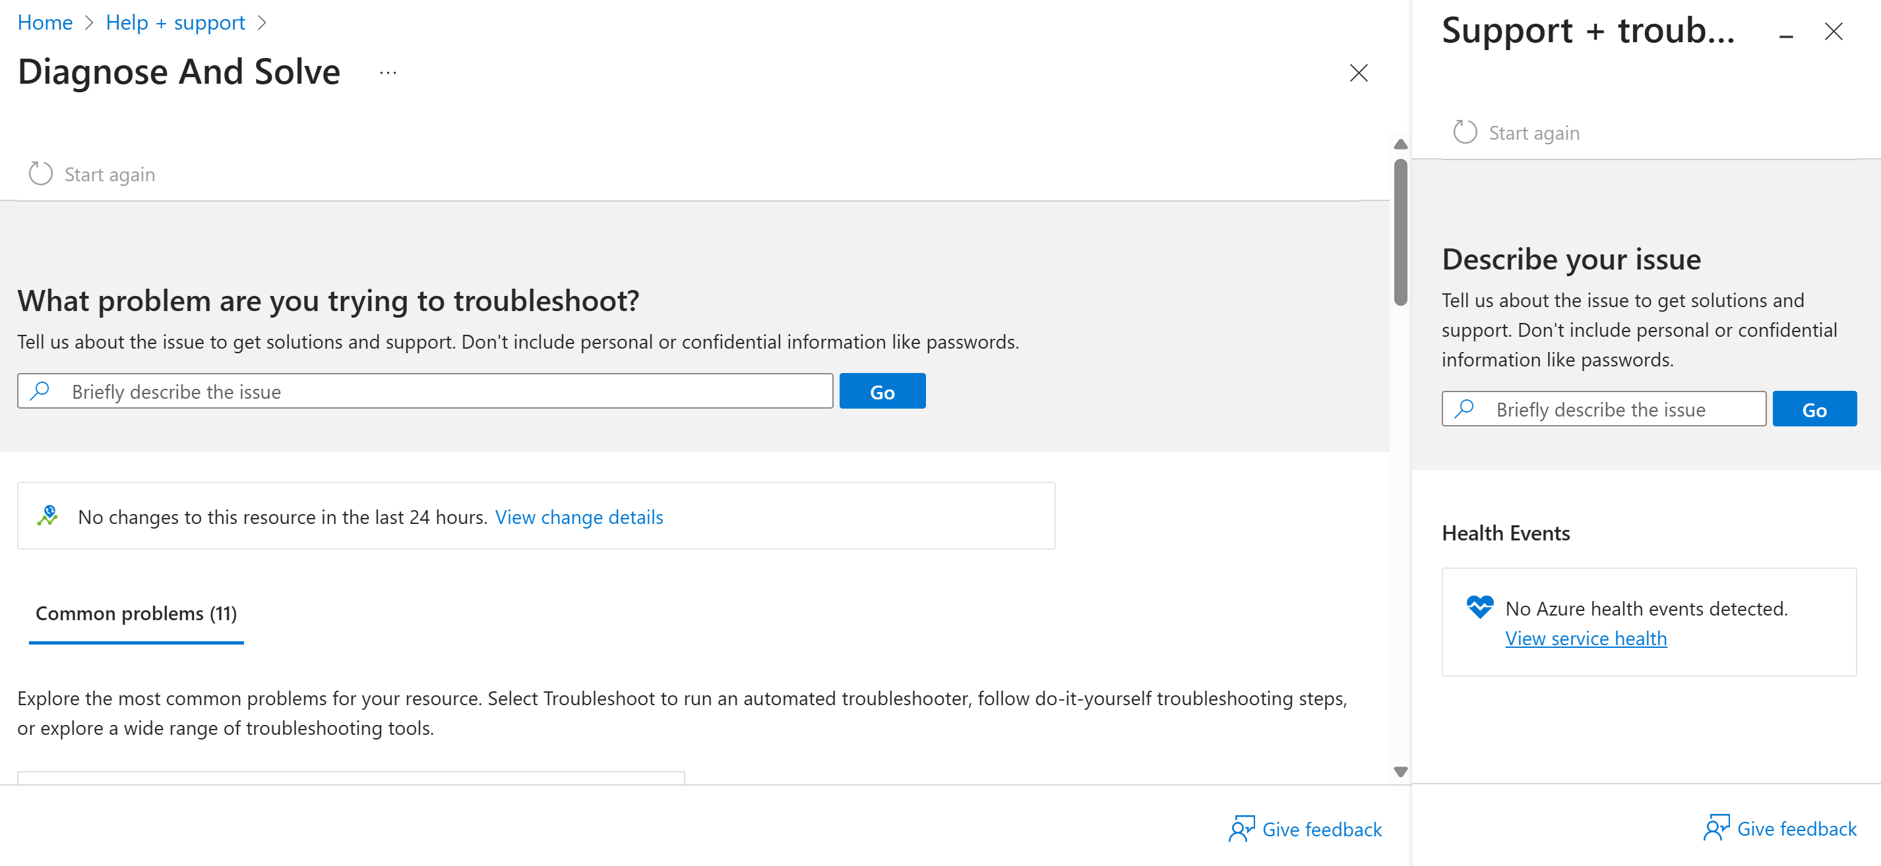Click the Health Events heading
Viewport: 1881px width, 866px height.
[x=1506, y=533]
